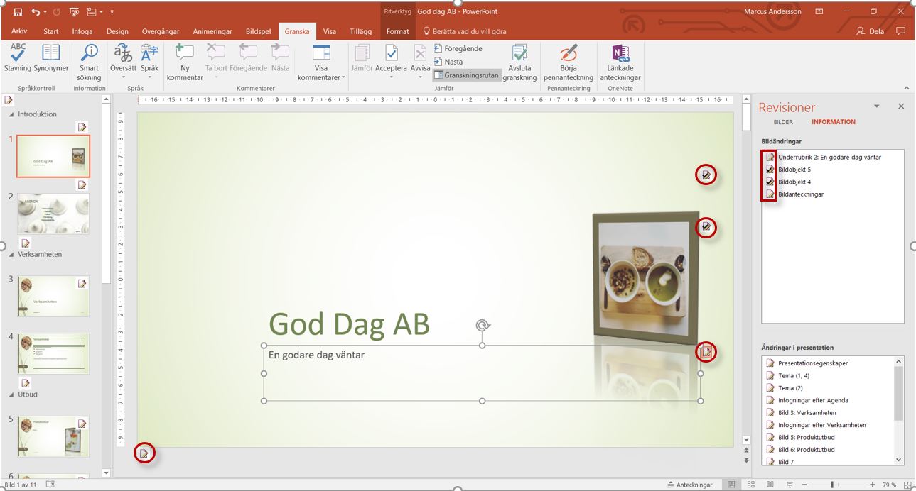Click zoom level 79 % value
The height and width of the screenshot is (491, 916).
point(889,485)
